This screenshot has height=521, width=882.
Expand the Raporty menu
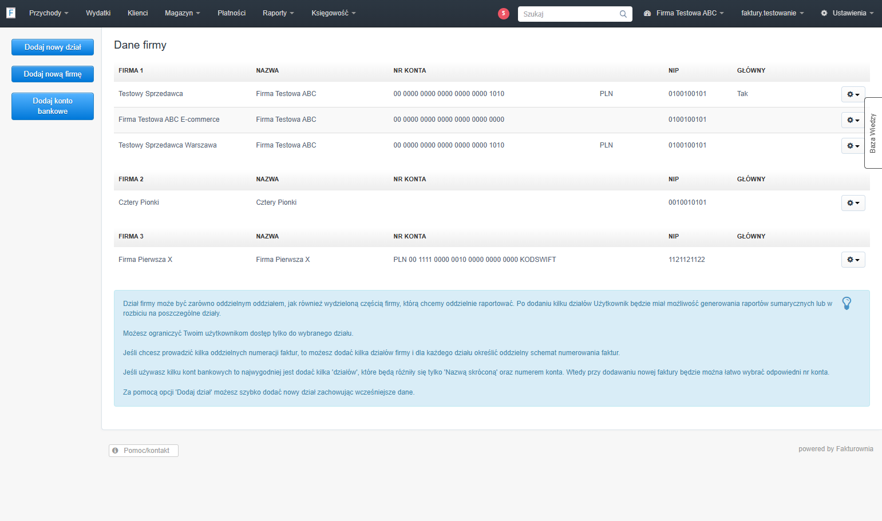click(x=278, y=13)
